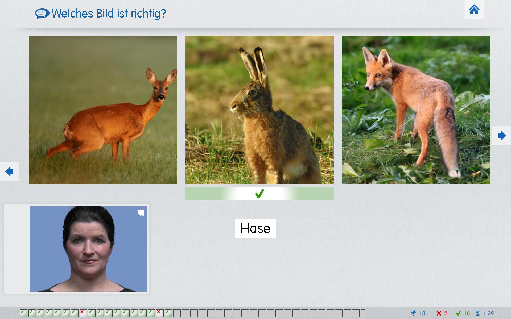Click the correct-answer count '16'
This screenshot has width=511, height=319.
pos(467,313)
